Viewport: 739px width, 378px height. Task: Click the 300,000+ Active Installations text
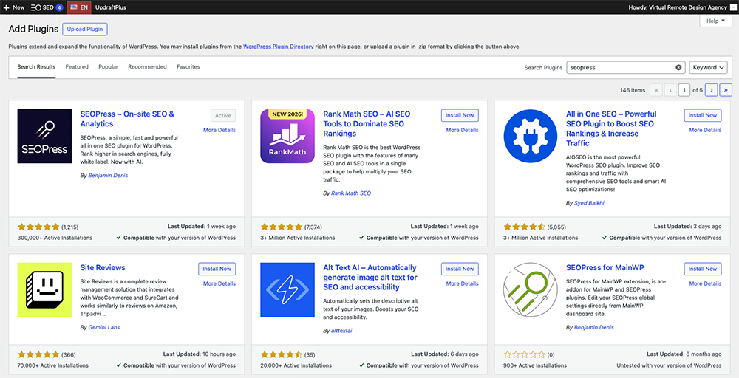click(x=55, y=238)
